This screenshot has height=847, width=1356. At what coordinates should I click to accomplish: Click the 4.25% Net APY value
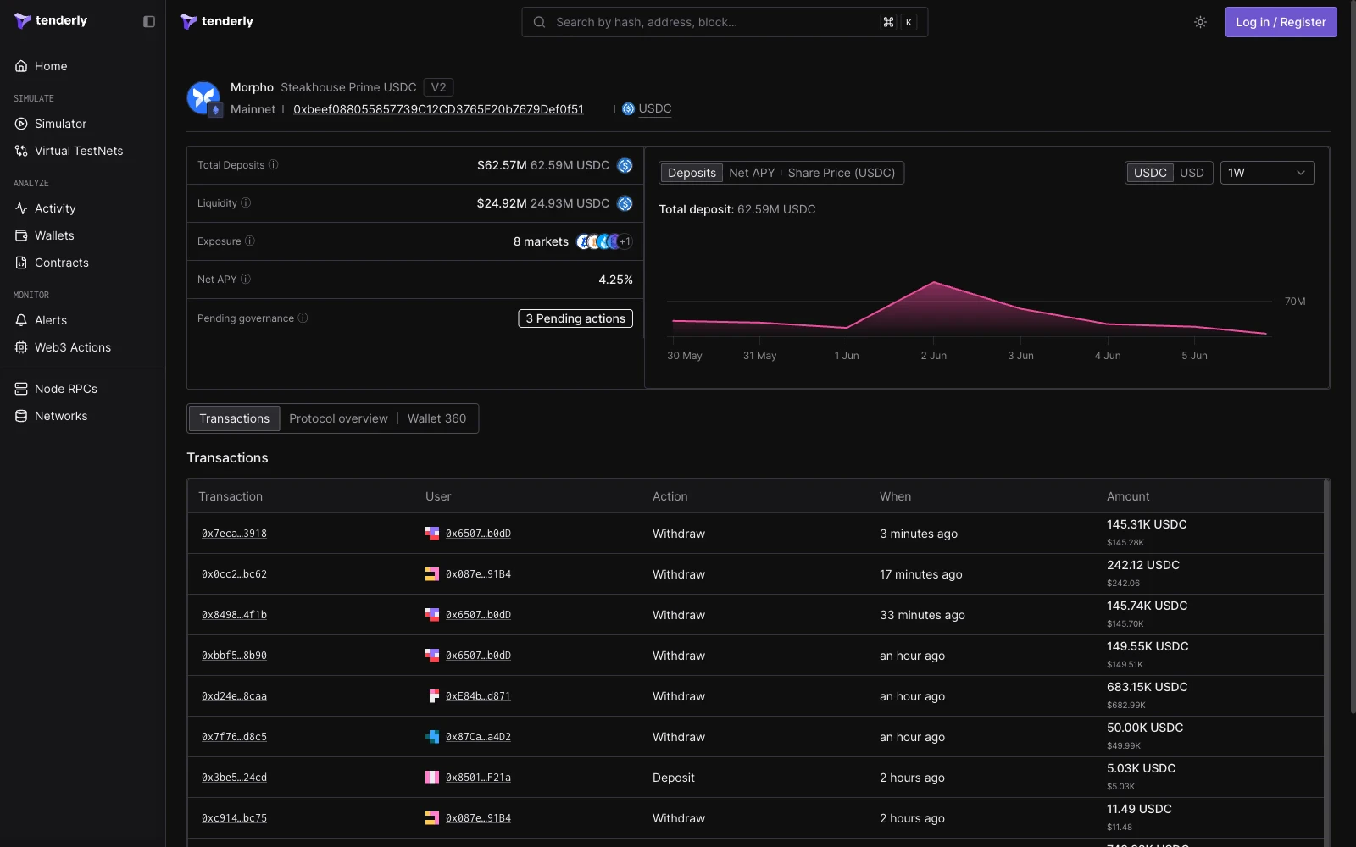pyautogui.click(x=615, y=280)
